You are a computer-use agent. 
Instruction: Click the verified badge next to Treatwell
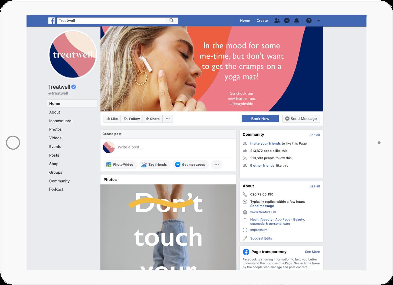click(74, 87)
